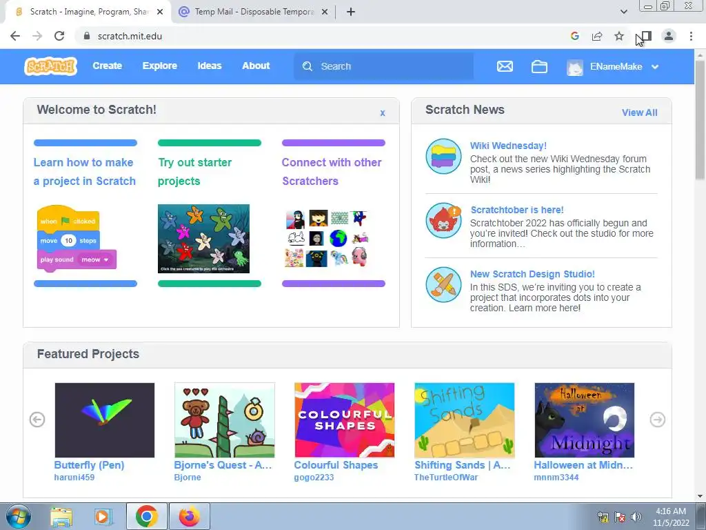The height and width of the screenshot is (530, 706).
Task: Click the Scratchtober news icon
Action: pyautogui.click(x=443, y=220)
